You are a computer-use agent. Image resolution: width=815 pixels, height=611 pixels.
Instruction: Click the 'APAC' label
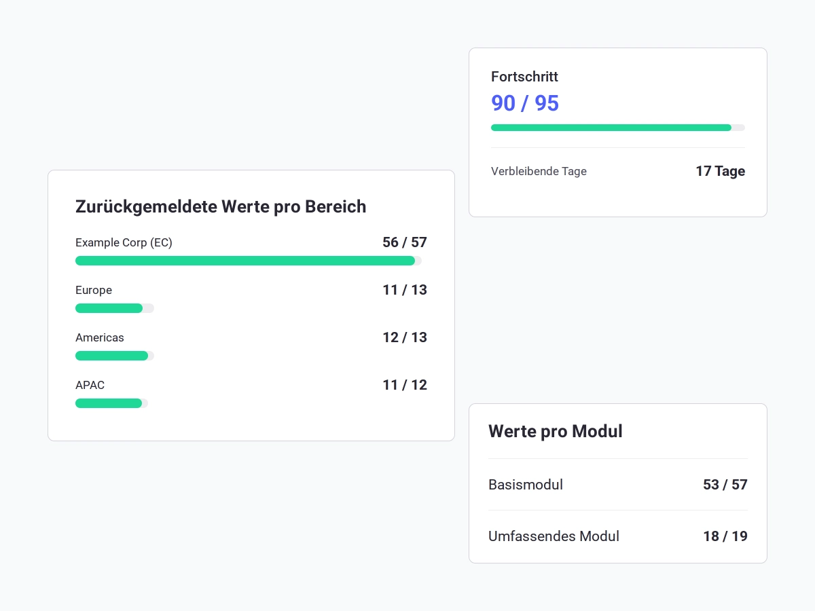tap(90, 385)
